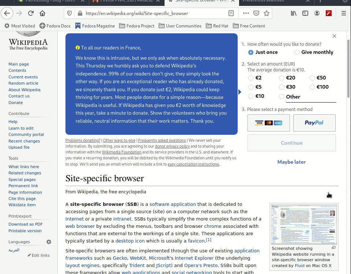This screenshot has width=351, height=274.
Task: Choose the €5 donation amount
Action: tap(251, 87)
